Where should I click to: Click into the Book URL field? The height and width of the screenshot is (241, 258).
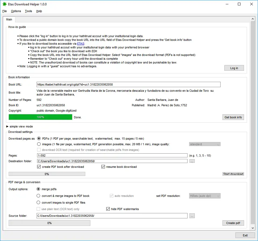128,84
